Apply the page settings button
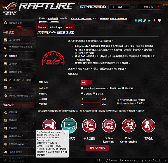The width and height of the screenshot is (168, 163). coord(97,148)
